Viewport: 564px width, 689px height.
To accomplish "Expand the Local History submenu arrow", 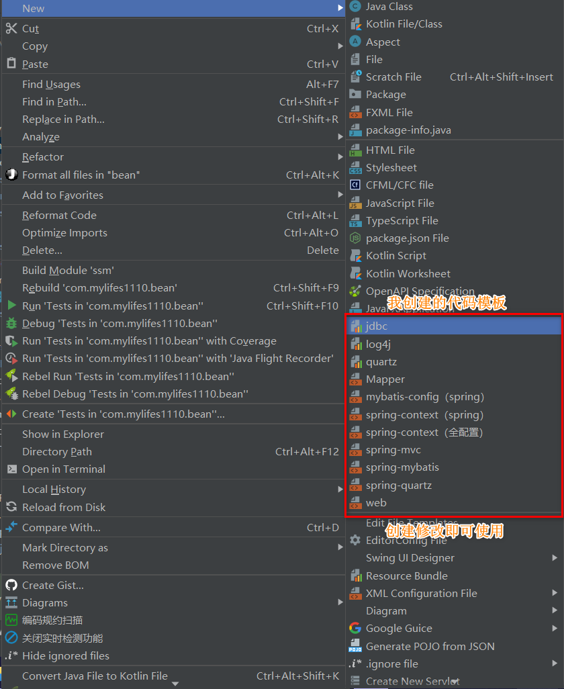I will click(340, 489).
